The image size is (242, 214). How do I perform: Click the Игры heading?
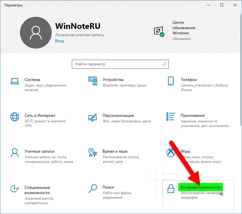point(186,151)
